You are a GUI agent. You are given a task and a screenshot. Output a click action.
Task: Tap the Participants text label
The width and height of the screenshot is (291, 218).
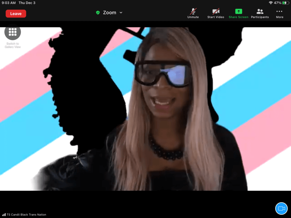(x=260, y=17)
